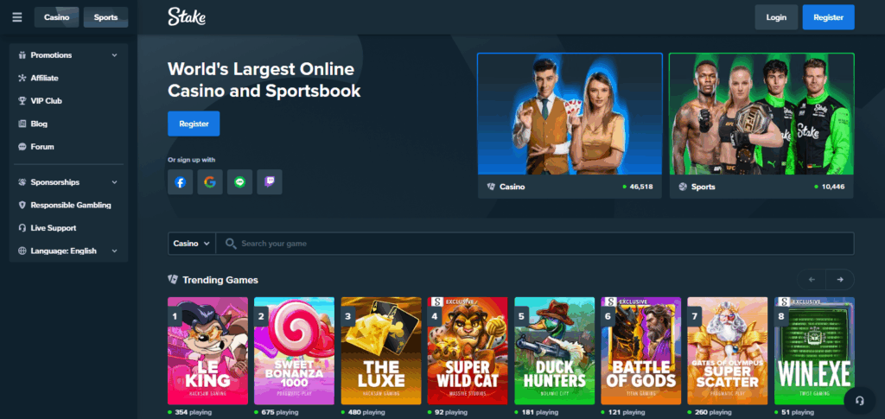
Task: Open the Sweet Bonanza 1000 game card
Action: click(x=294, y=351)
